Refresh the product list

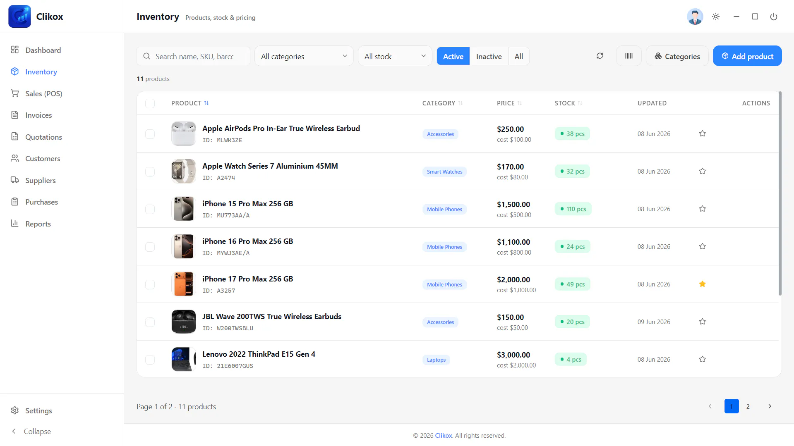click(x=600, y=56)
